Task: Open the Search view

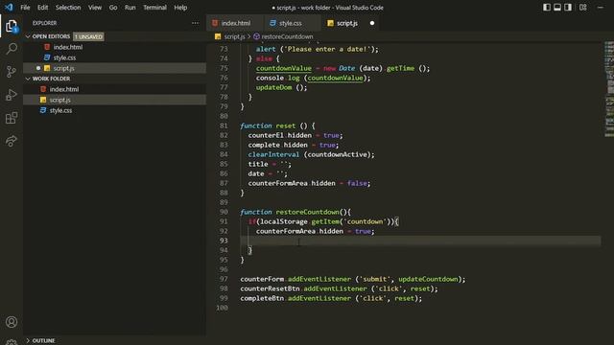Action: pos(12,49)
